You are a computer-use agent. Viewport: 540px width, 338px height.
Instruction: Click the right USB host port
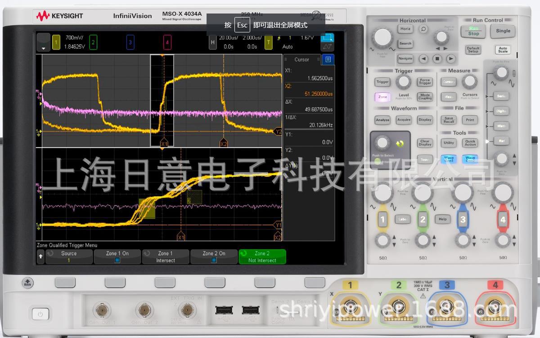click(x=250, y=310)
